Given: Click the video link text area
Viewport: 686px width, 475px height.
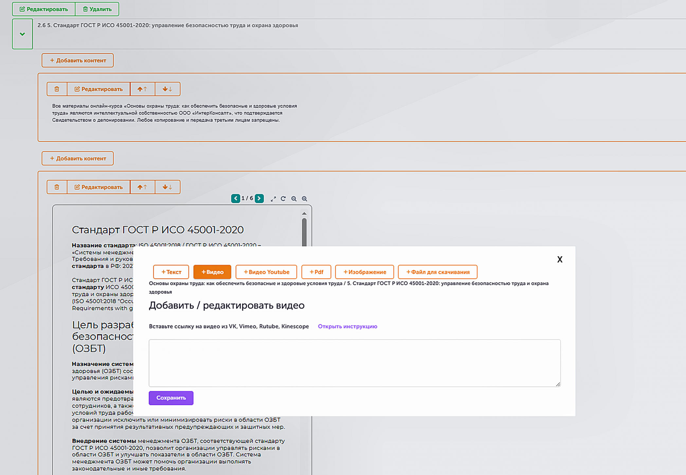Looking at the screenshot, I should coord(355,363).
